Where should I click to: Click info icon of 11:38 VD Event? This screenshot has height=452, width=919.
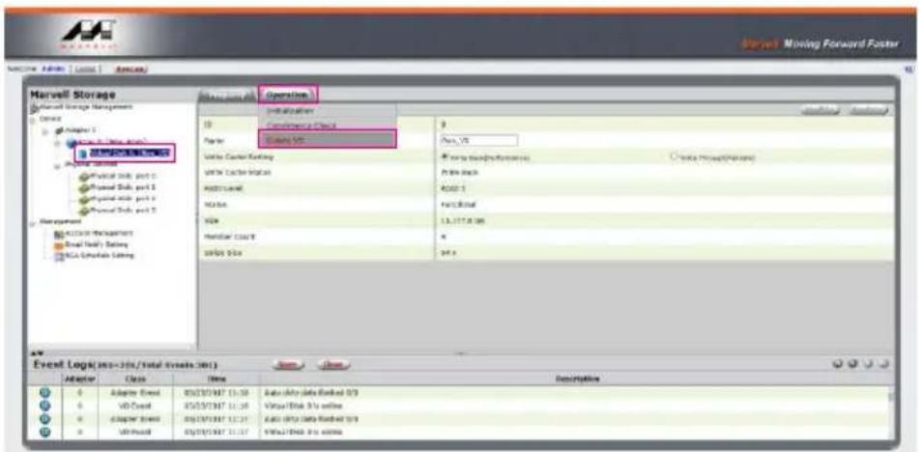(44, 406)
